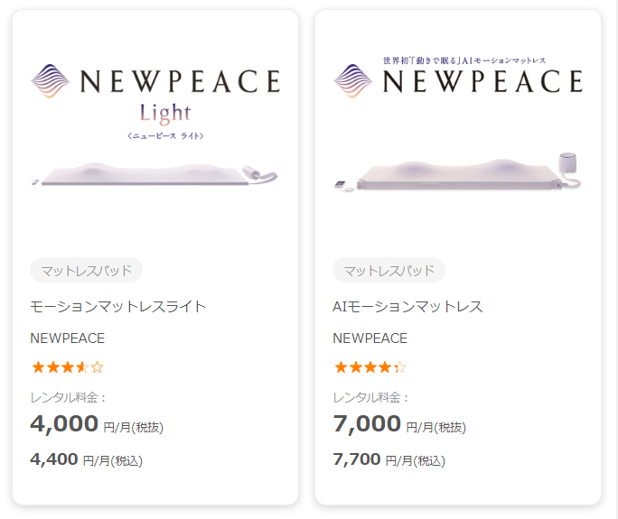Open the モーションマットレスライト product title
The width and height of the screenshot is (618, 519).
tap(118, 307)
